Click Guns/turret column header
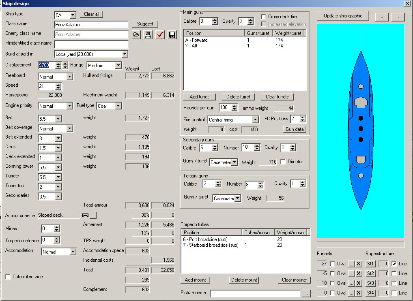The height and width of the screenshot is (301, 413). pos(258,33)
